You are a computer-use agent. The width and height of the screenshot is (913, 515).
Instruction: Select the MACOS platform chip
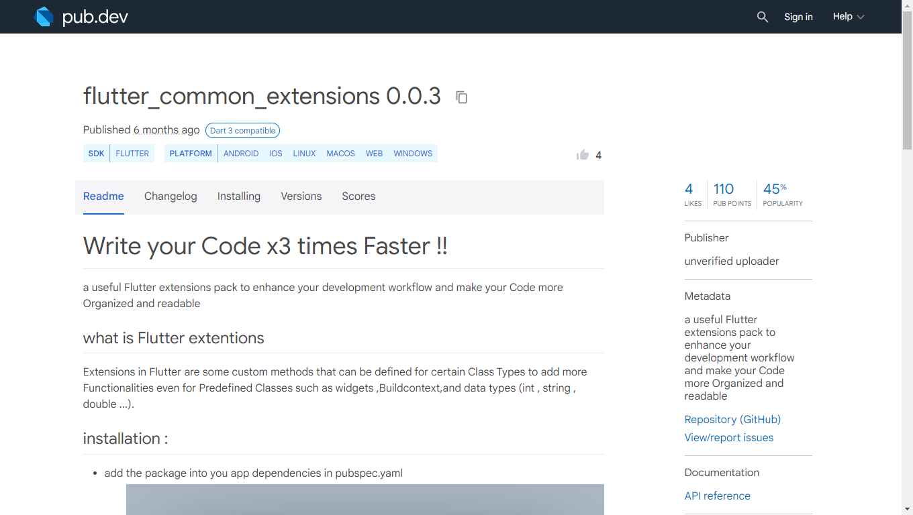[x=340, y=153]
